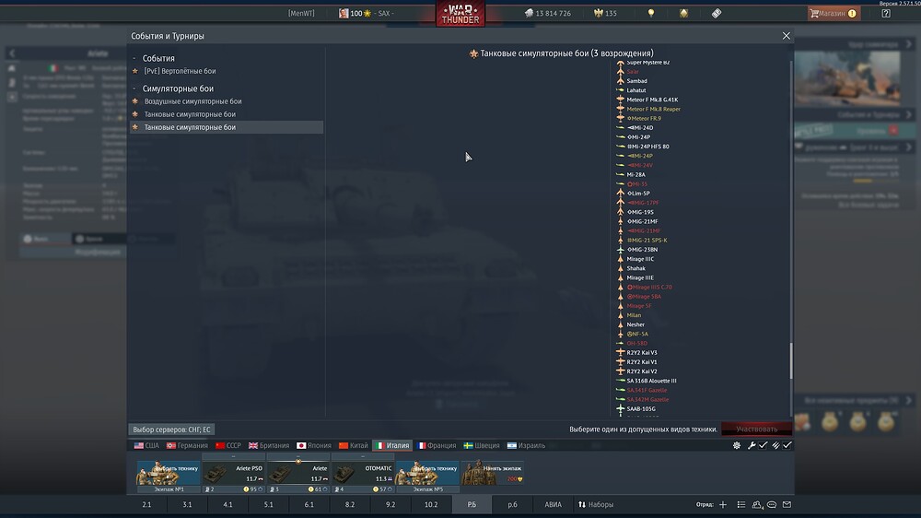
Task: Toggle the ammo auto-refill checkbox
Action: click(x=787, y=446)
